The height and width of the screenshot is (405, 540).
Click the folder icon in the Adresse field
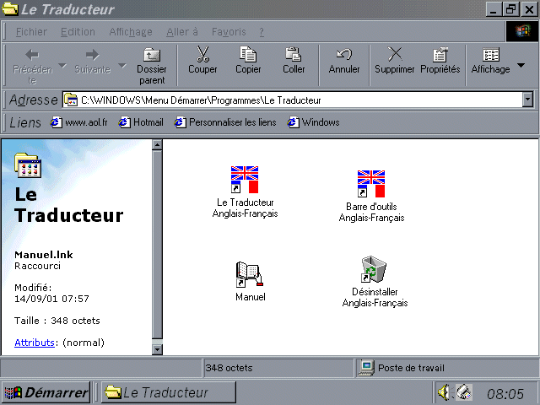pos(71,100)
